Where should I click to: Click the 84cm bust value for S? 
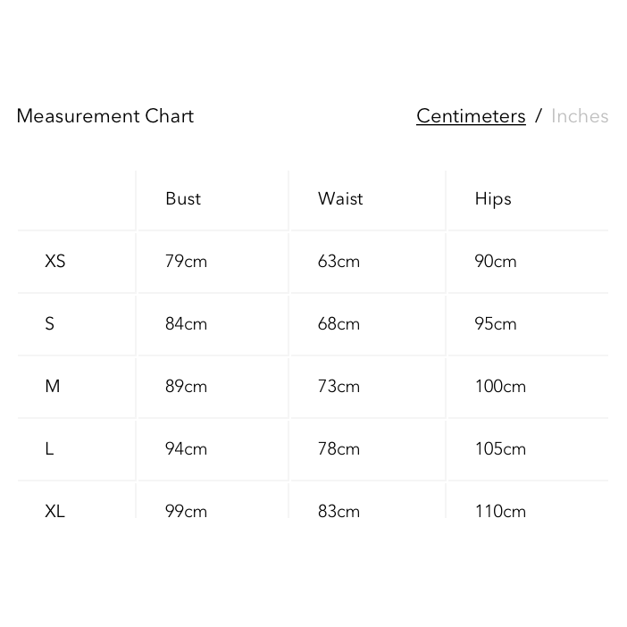click(186, 323)
